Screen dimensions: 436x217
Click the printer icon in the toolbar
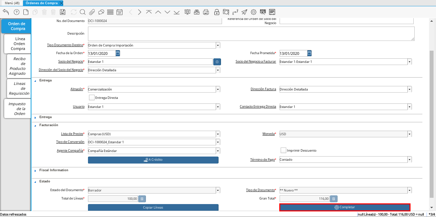coord(206,12)
